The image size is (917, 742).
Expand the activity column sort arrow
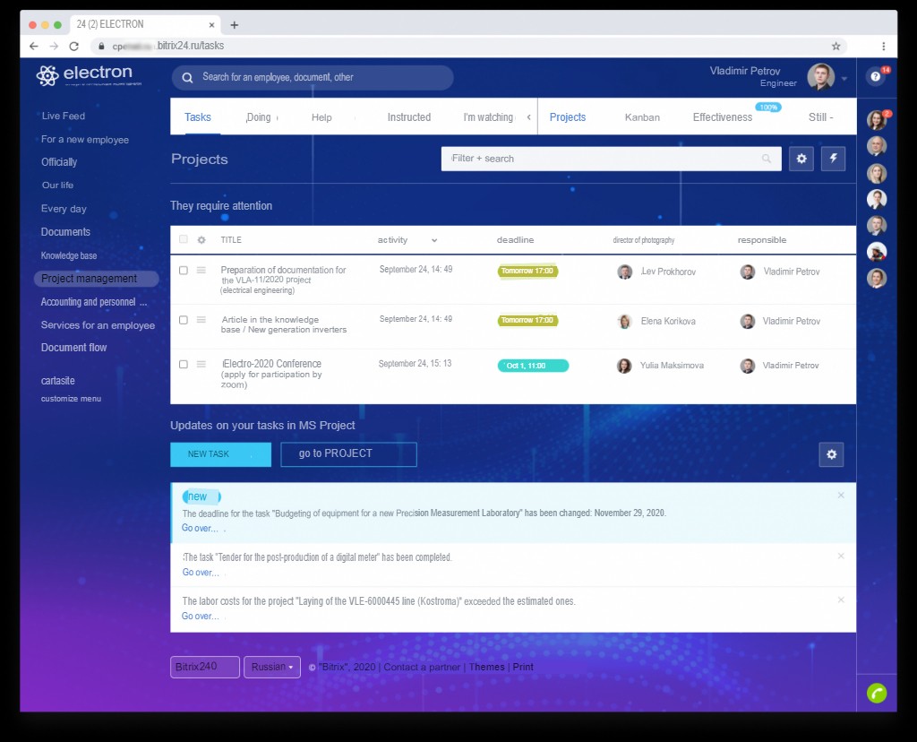(x=434, y=240)
